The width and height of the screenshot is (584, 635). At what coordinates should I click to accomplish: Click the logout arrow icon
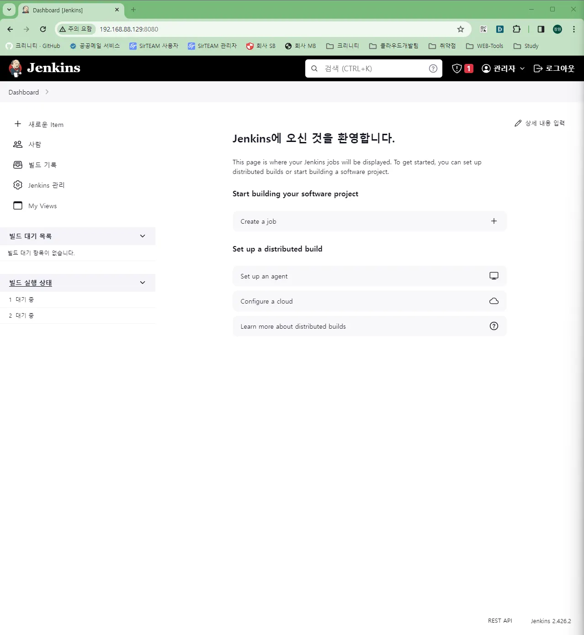tap(538, 68)
